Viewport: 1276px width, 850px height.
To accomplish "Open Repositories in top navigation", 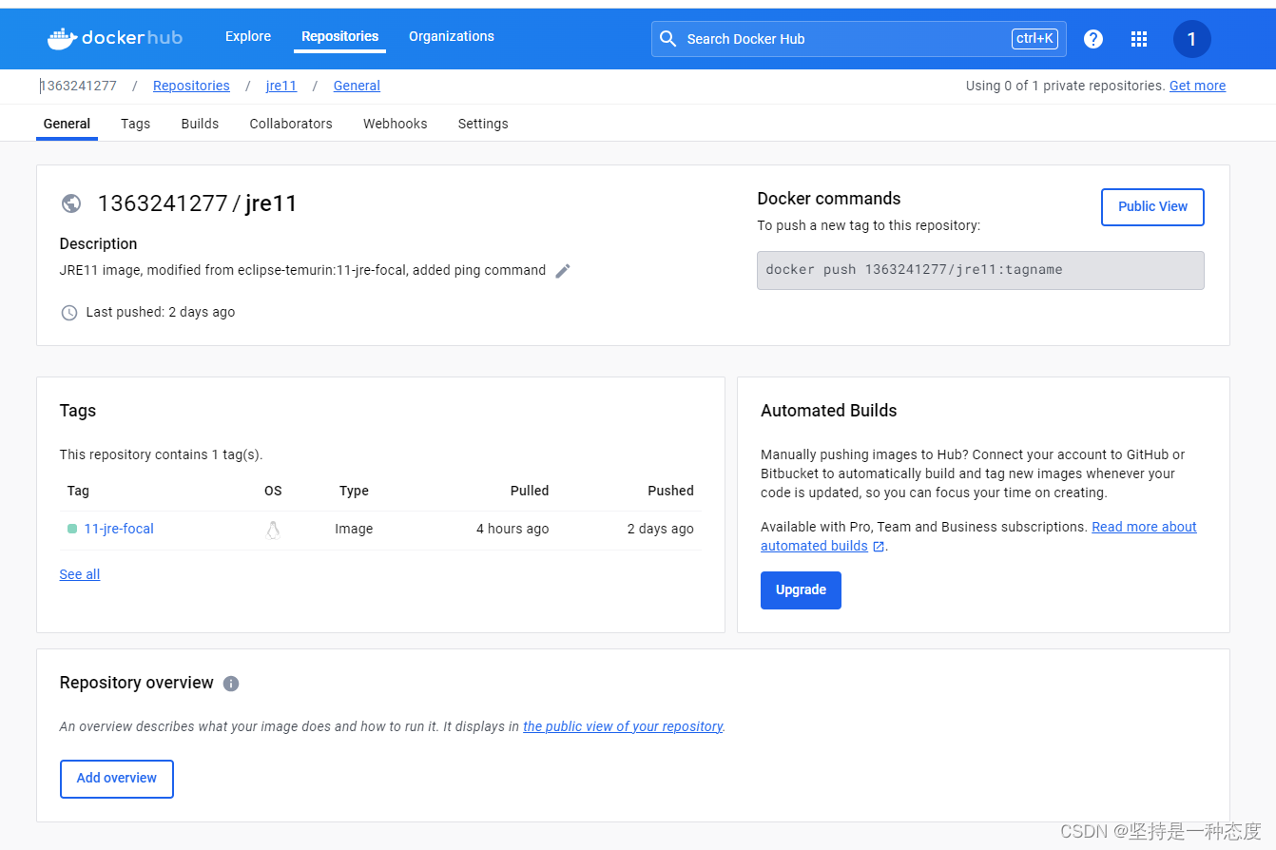I will tap(339, 36).
